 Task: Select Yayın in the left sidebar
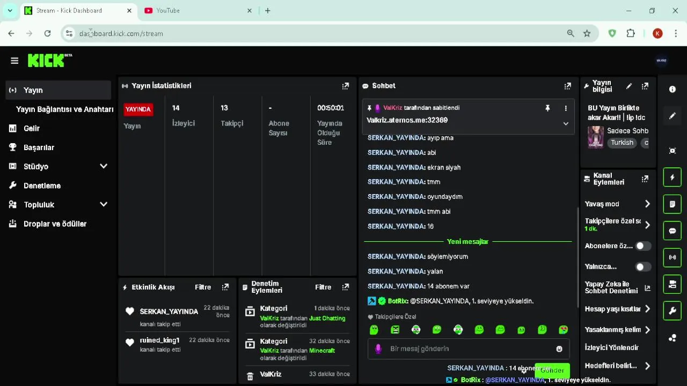pos(59,90)
